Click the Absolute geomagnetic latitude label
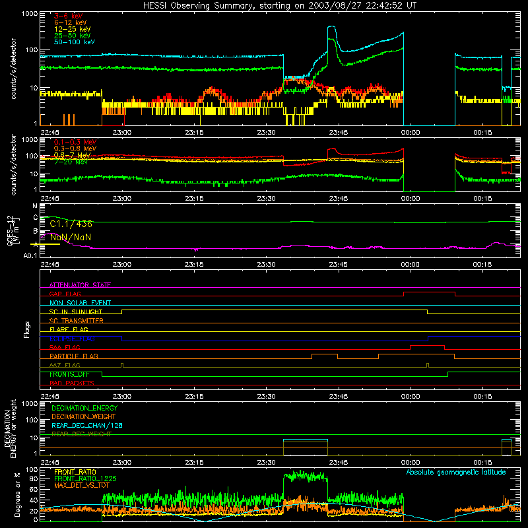528x528 pixels. (x=456, y=472)
